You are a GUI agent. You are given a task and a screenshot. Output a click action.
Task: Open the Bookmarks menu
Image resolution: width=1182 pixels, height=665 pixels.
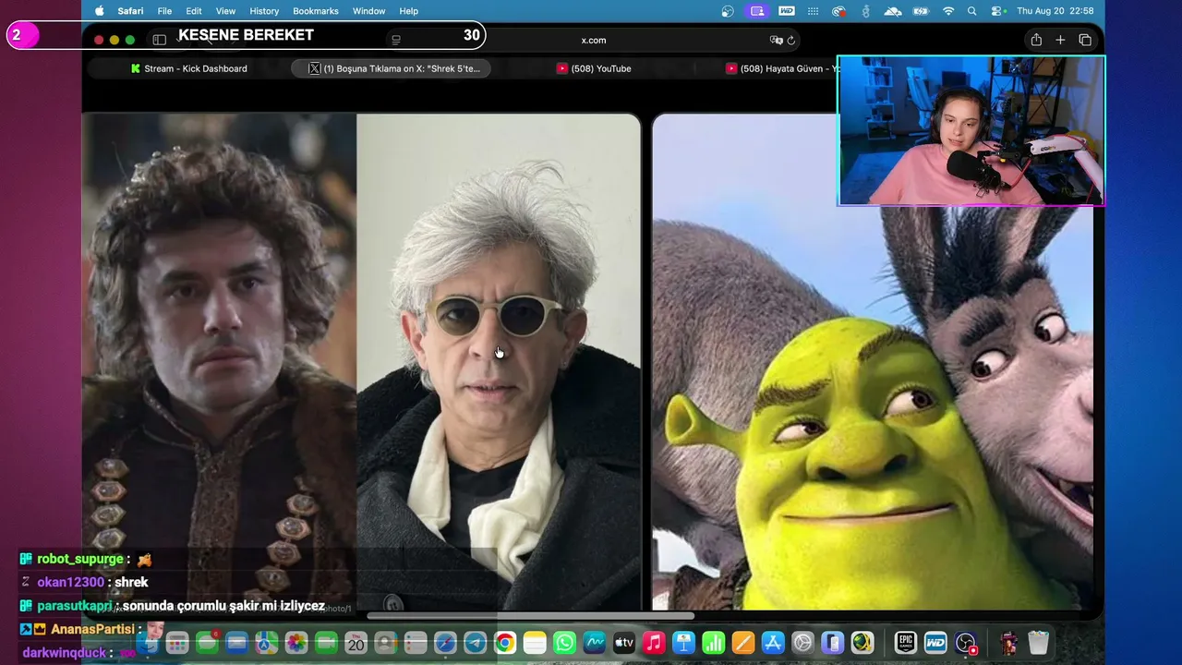click(316, 11)
